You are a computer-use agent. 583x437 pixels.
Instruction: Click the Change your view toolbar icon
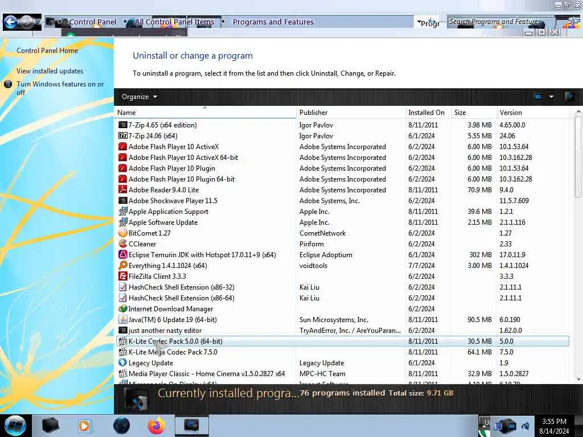[537, 97]
